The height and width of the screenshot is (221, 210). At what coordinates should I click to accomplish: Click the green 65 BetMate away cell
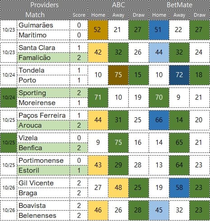click(179, 143)
